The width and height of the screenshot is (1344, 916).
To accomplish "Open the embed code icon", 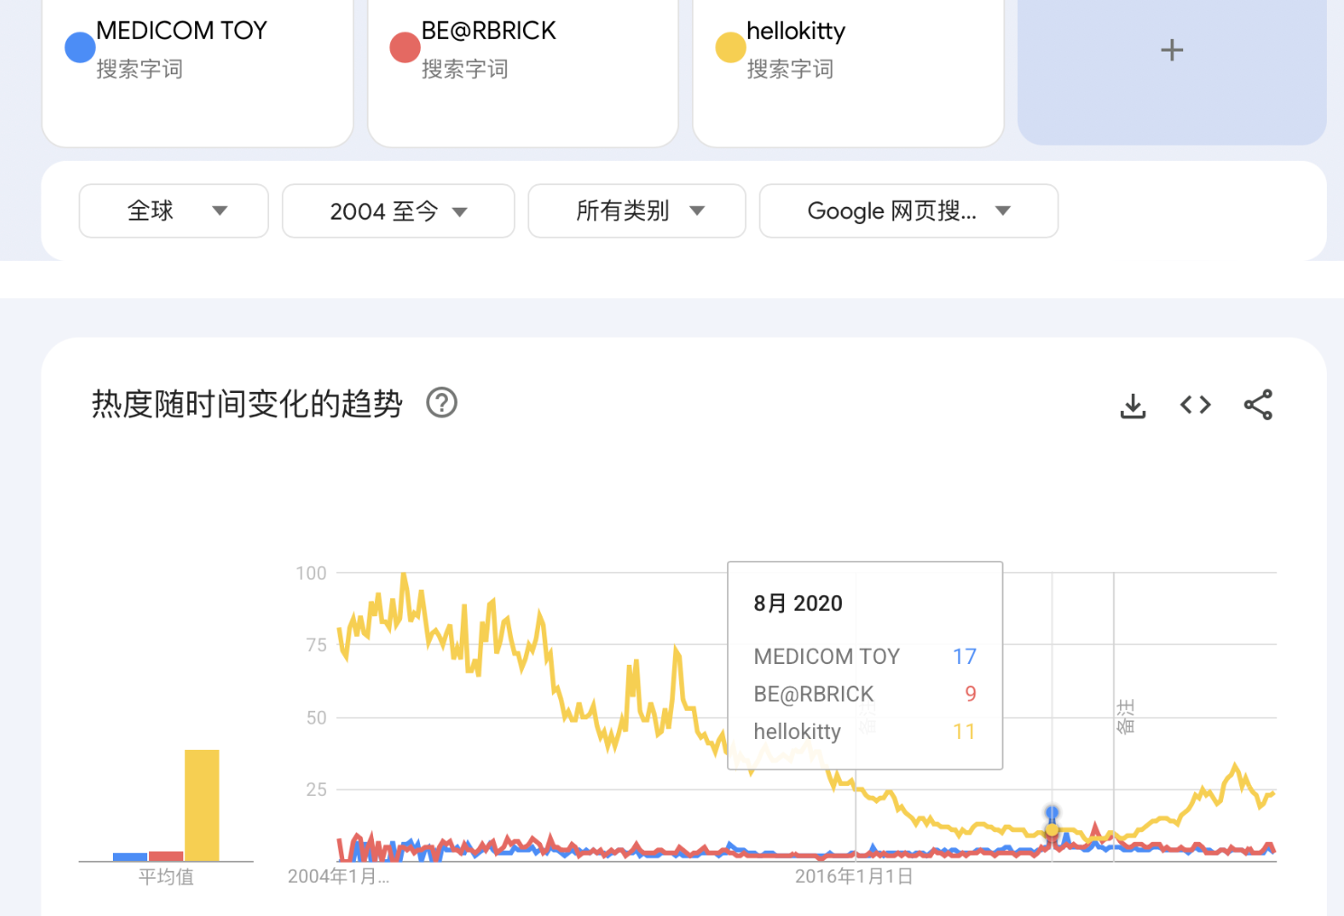I will click(1195, 405).
